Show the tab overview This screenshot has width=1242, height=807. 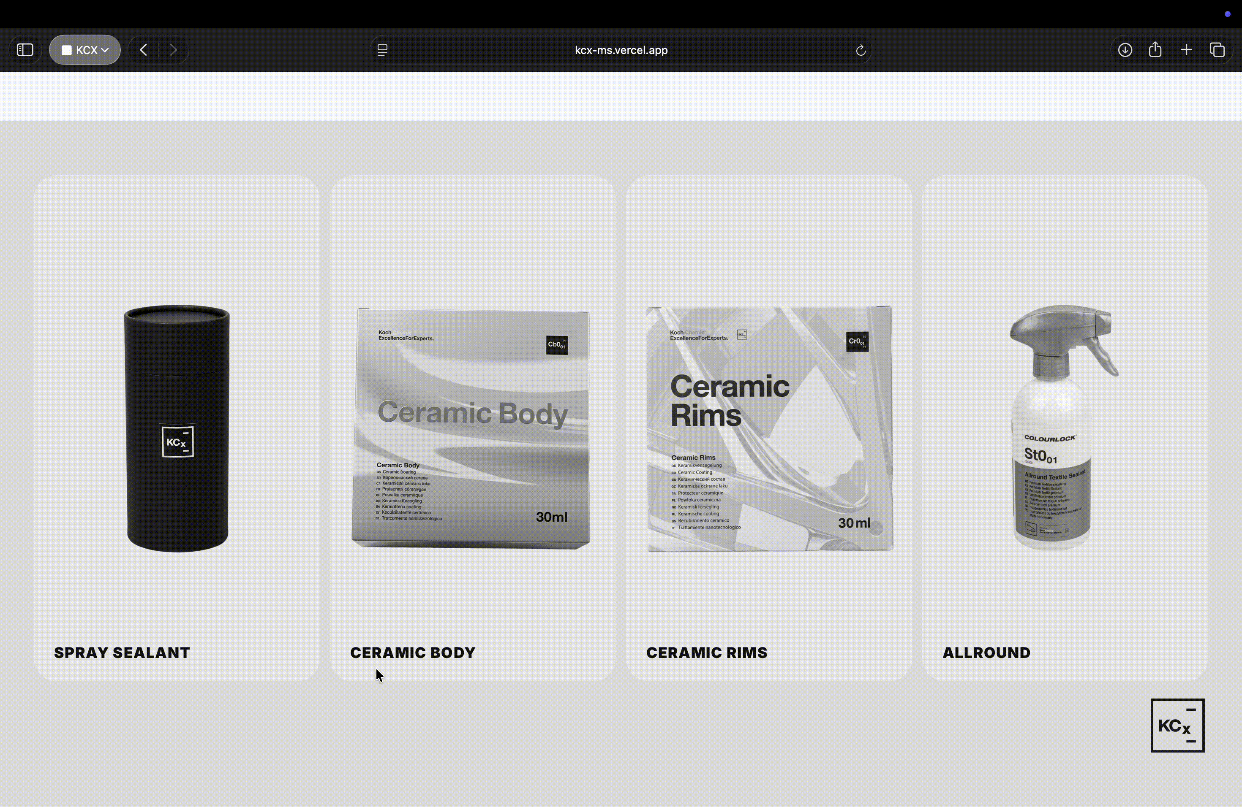pyautogui.click(x=1217, y=50)
